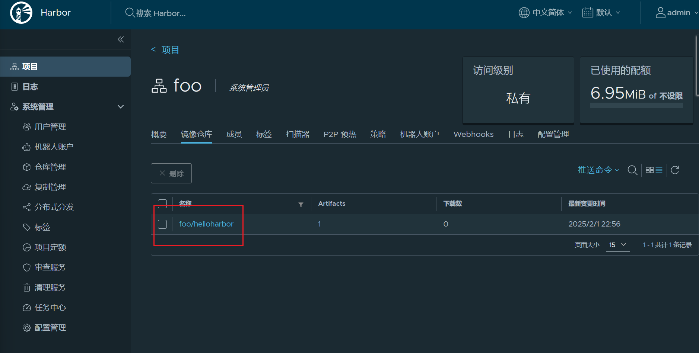699x353 pixels.
Task: Switch to the P2P 预热 tab
Action: pos(340,134)
